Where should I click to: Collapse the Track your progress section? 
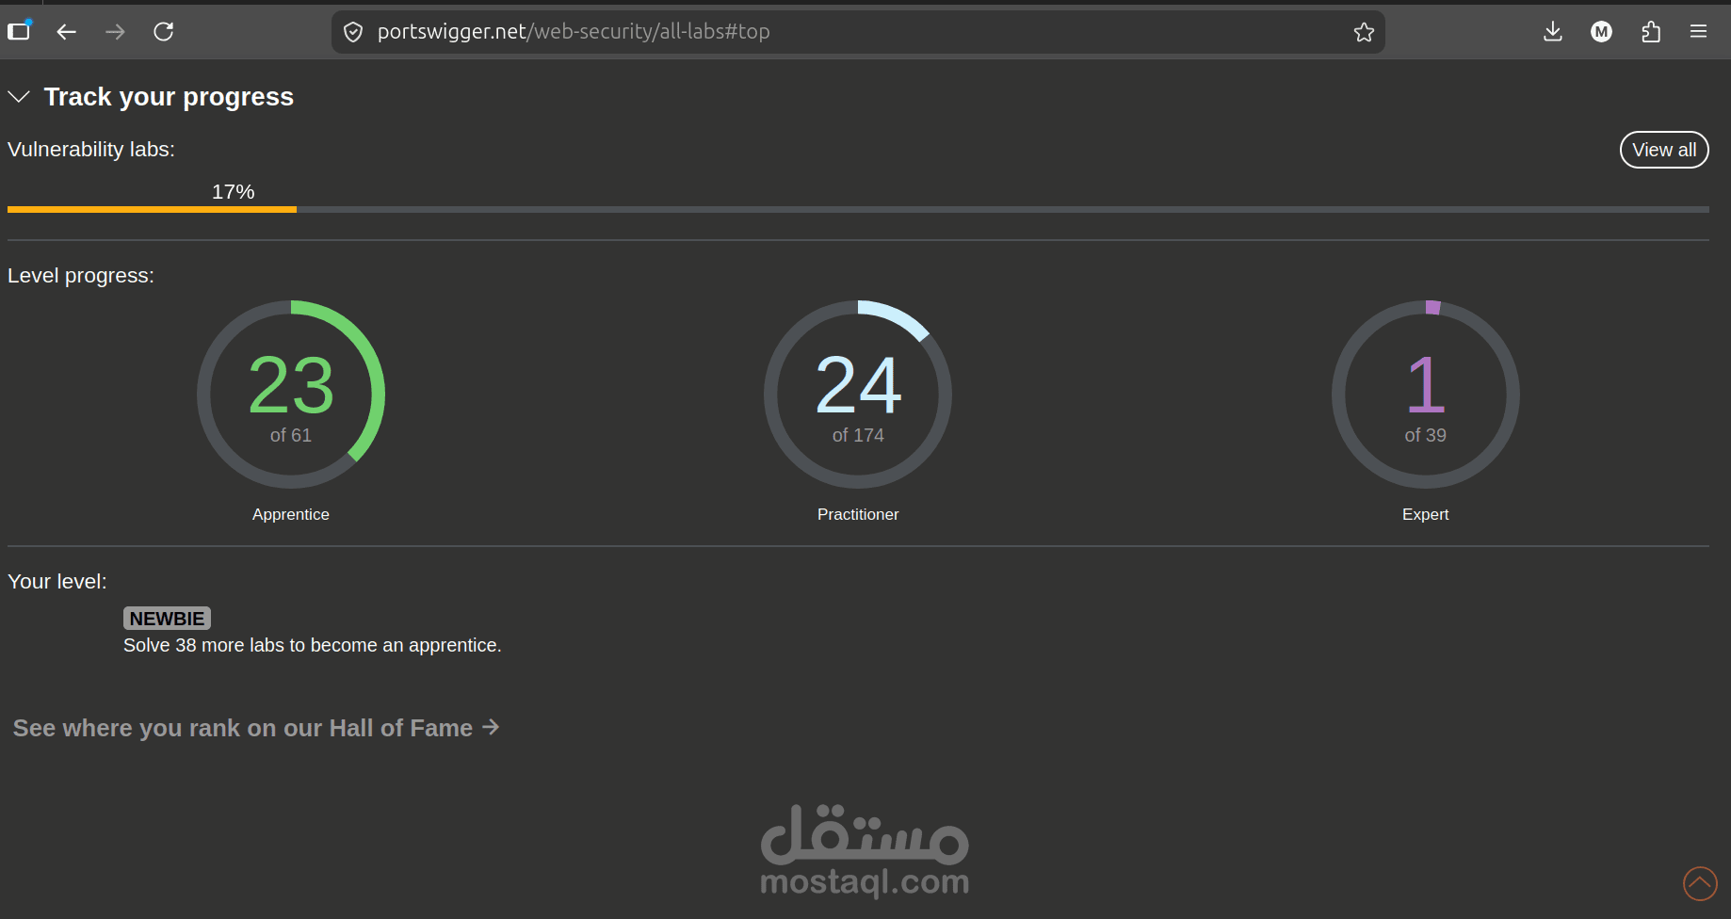[19, 97]
